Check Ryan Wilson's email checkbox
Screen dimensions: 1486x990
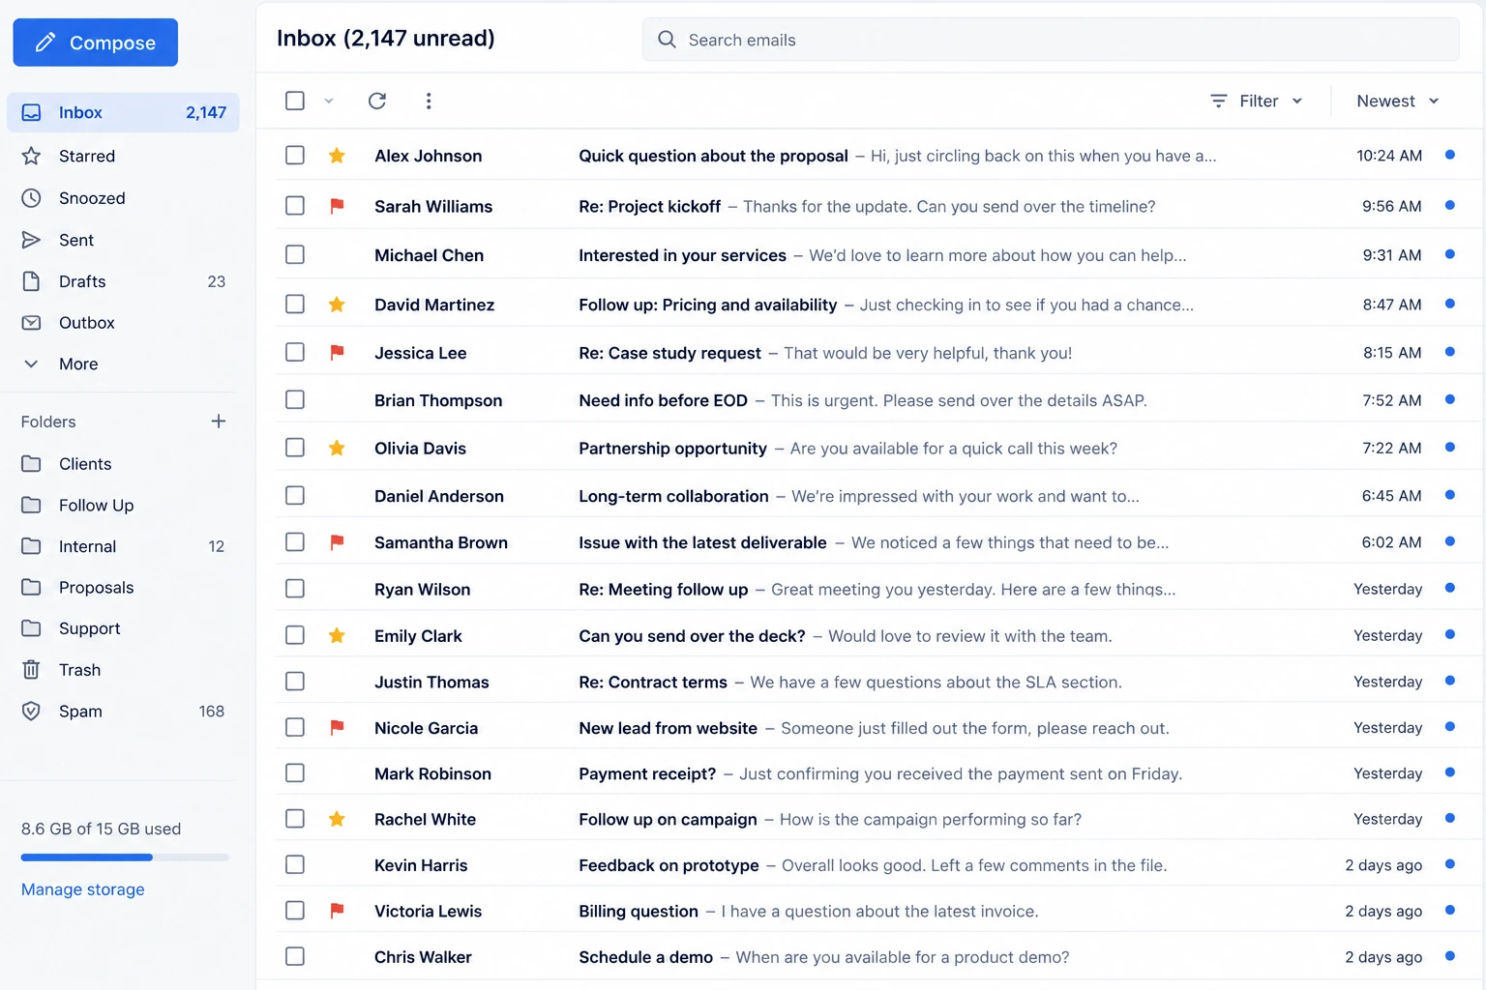(295, 588)
